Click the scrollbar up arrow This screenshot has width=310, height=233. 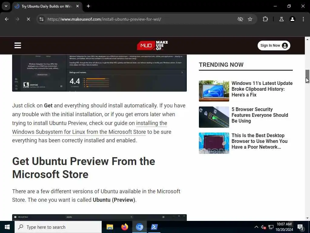point(307,39)
